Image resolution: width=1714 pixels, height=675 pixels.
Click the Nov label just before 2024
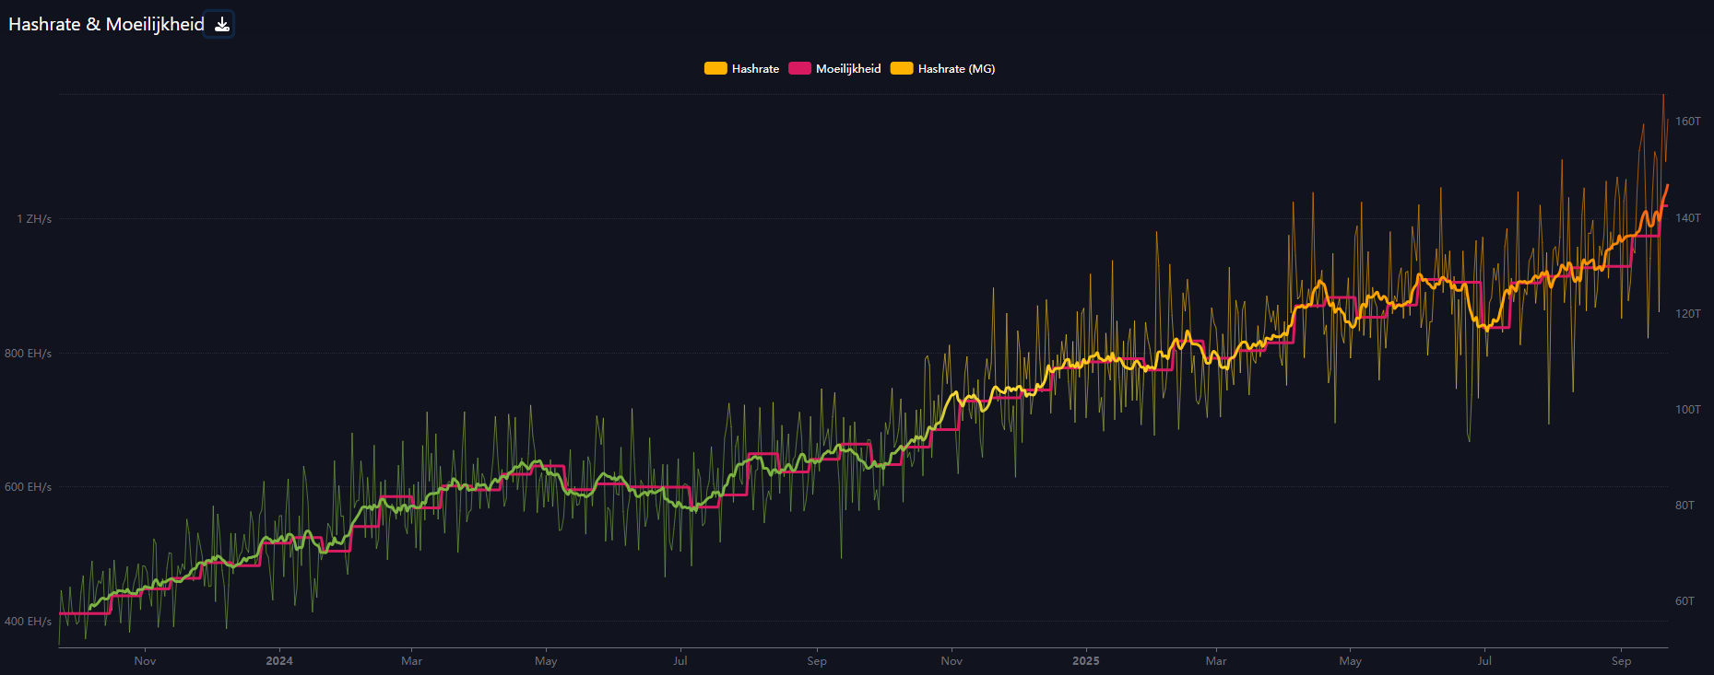(145, 661)
